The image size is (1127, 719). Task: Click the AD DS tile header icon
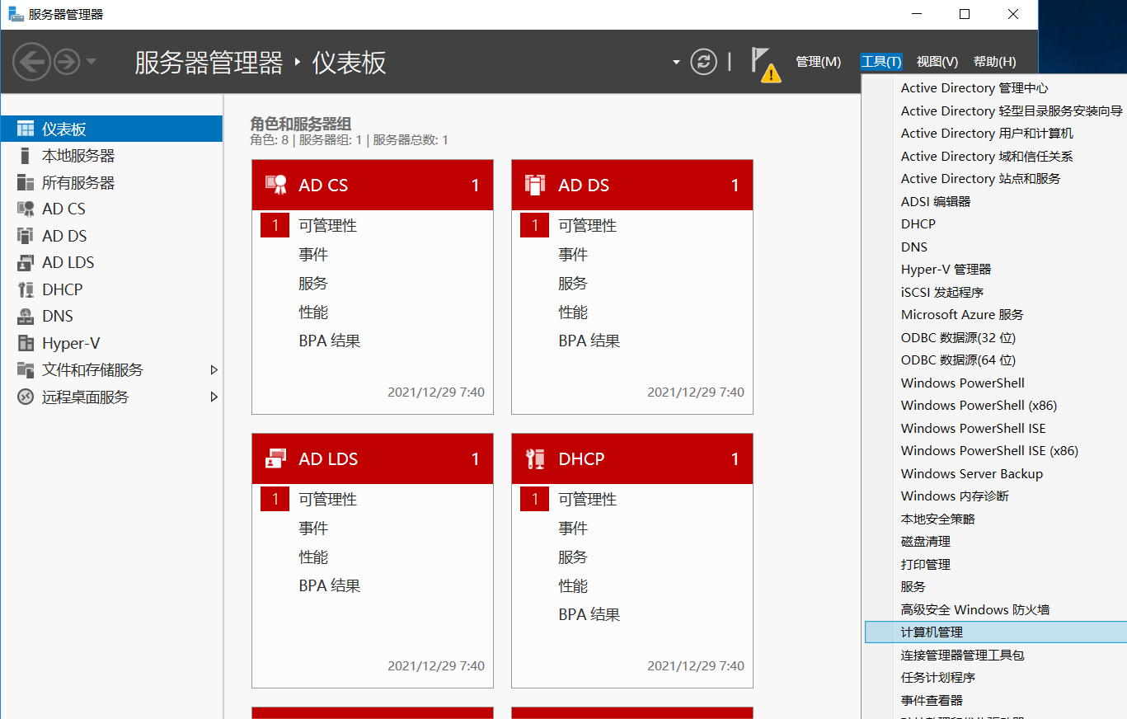tap(535, 185)
